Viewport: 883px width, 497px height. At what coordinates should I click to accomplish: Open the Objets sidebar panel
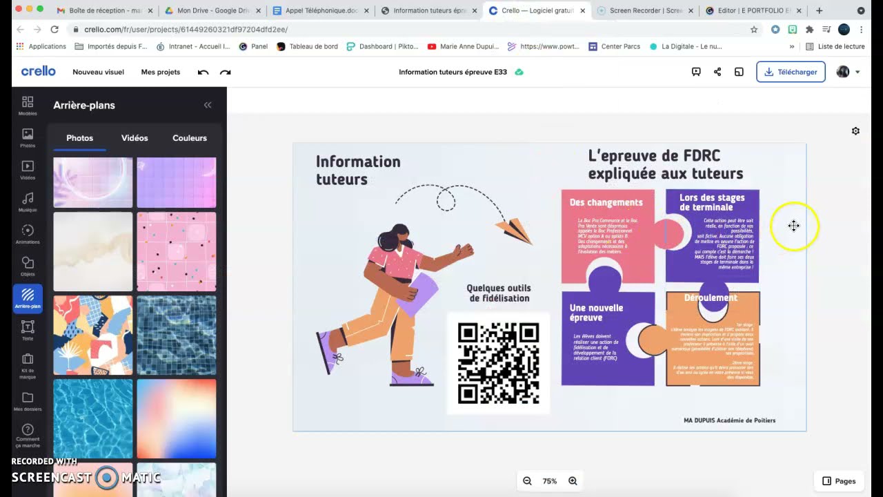click(x=28, y=266)
